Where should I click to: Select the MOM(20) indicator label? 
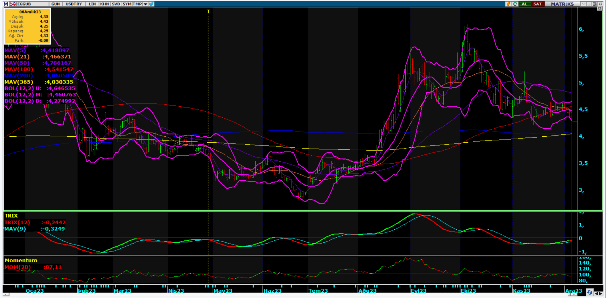pos(18,267)
